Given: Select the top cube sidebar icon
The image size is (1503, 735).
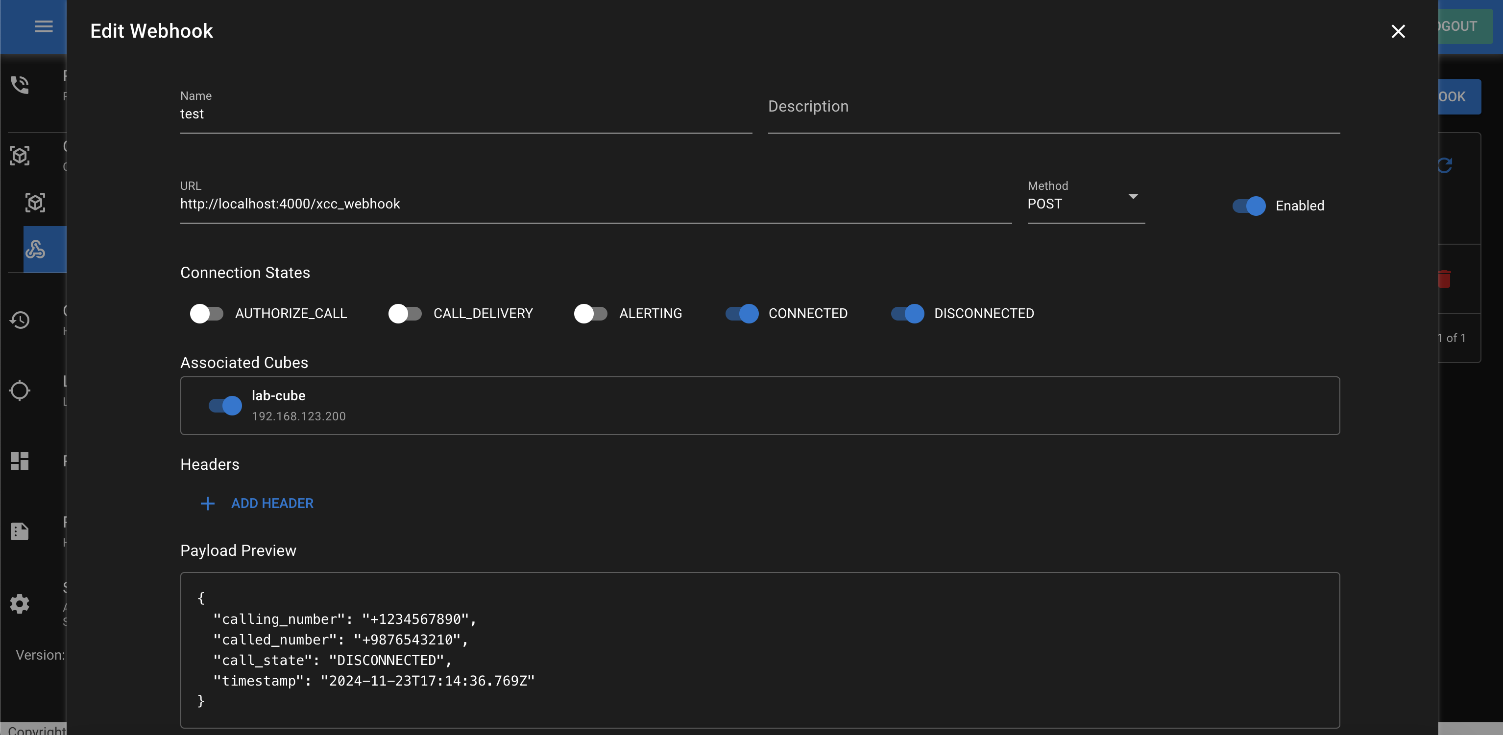Looking at the screenshot, I should [x=20, y=156].
